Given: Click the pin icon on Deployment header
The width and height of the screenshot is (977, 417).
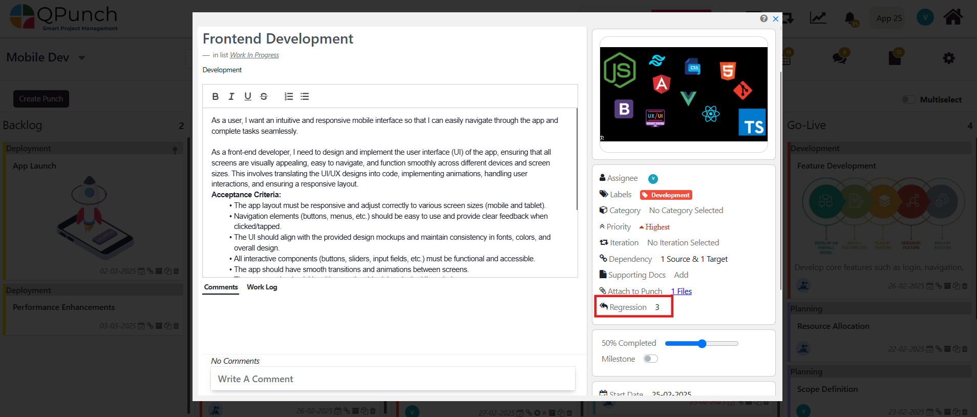Looking at the screenshot, I should (175, 150).
